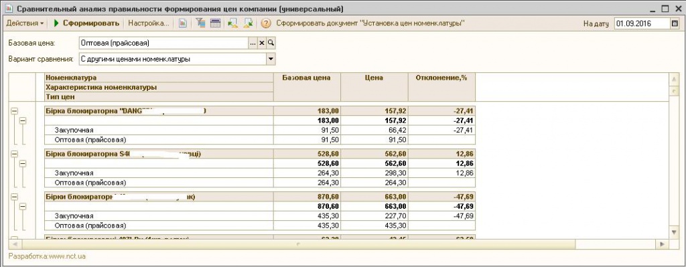
Task: Collapse the inner subgroup with base price 870,60
Action: (x=23, y=206)
